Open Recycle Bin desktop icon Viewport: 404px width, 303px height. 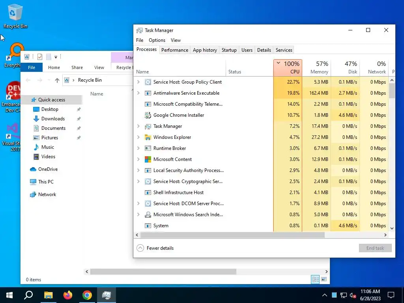pos(15,16)
